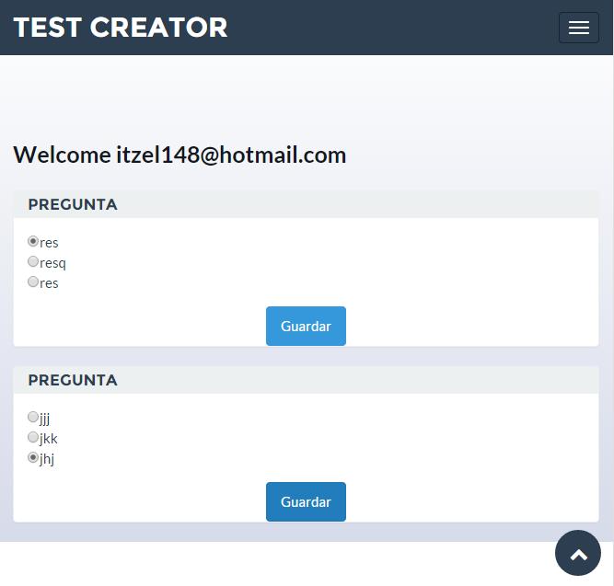Image resolution: width=614 pixels, height=586 pixels.
Task: Click the "jkk" answer label text
Action: (x=49, y=438)
